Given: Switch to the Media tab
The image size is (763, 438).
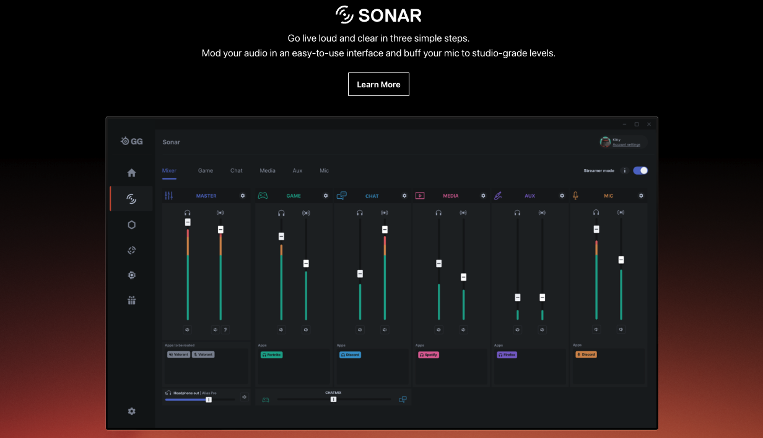Looking at the screenshot, I should (268, 170).
